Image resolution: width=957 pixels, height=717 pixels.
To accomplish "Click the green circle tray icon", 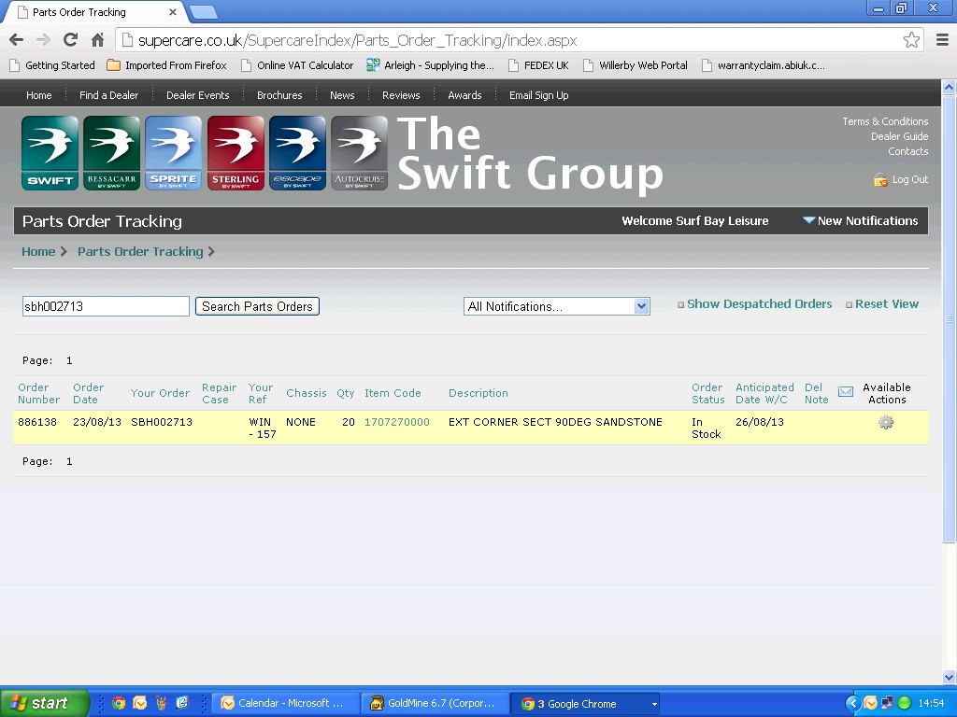I will pos(905,703).
